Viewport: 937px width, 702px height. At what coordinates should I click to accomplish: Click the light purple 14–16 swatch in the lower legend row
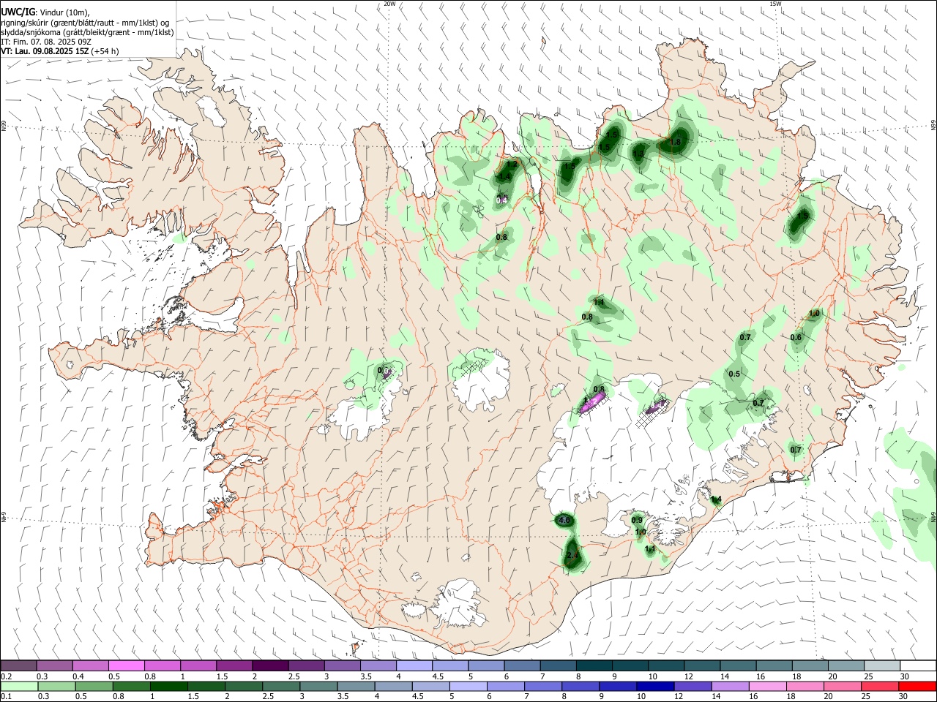tap(729, 687)
